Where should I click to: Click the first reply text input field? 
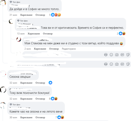coord(63,55)
